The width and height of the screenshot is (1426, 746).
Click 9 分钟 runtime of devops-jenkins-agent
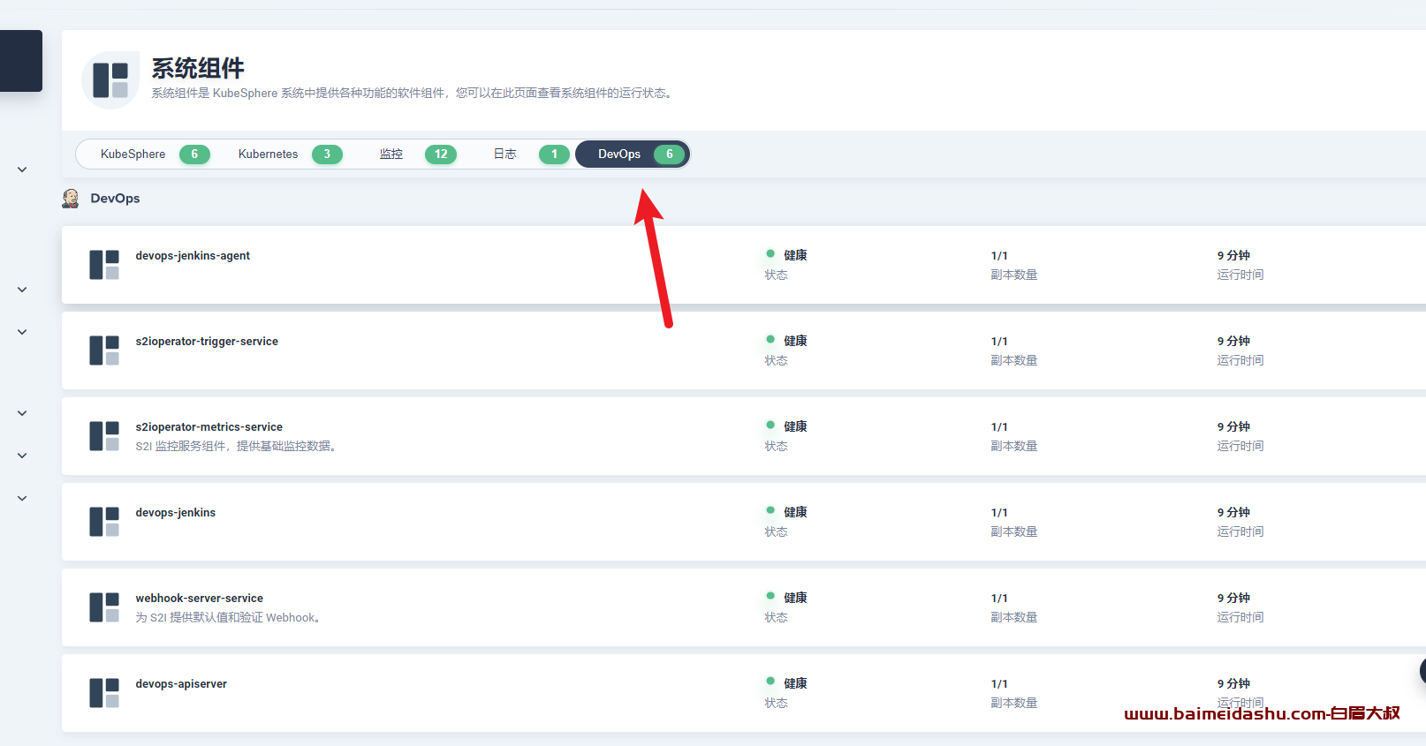click(x=1233, y=255)
